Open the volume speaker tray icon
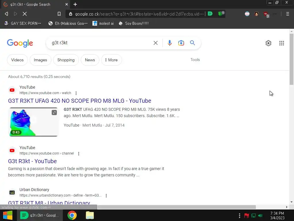294x221 pixels. click(x=260, y=216)
